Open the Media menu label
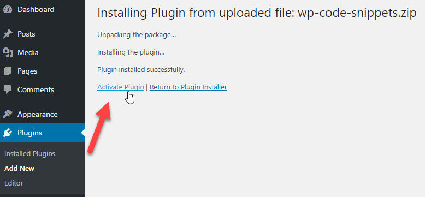 coord(28,52)
